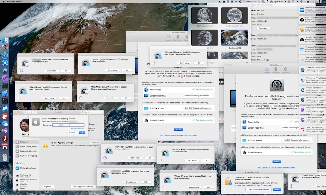Switch to File Sharing tab in right Parallels window
The image size is (326, 195).
pos(276,70)
